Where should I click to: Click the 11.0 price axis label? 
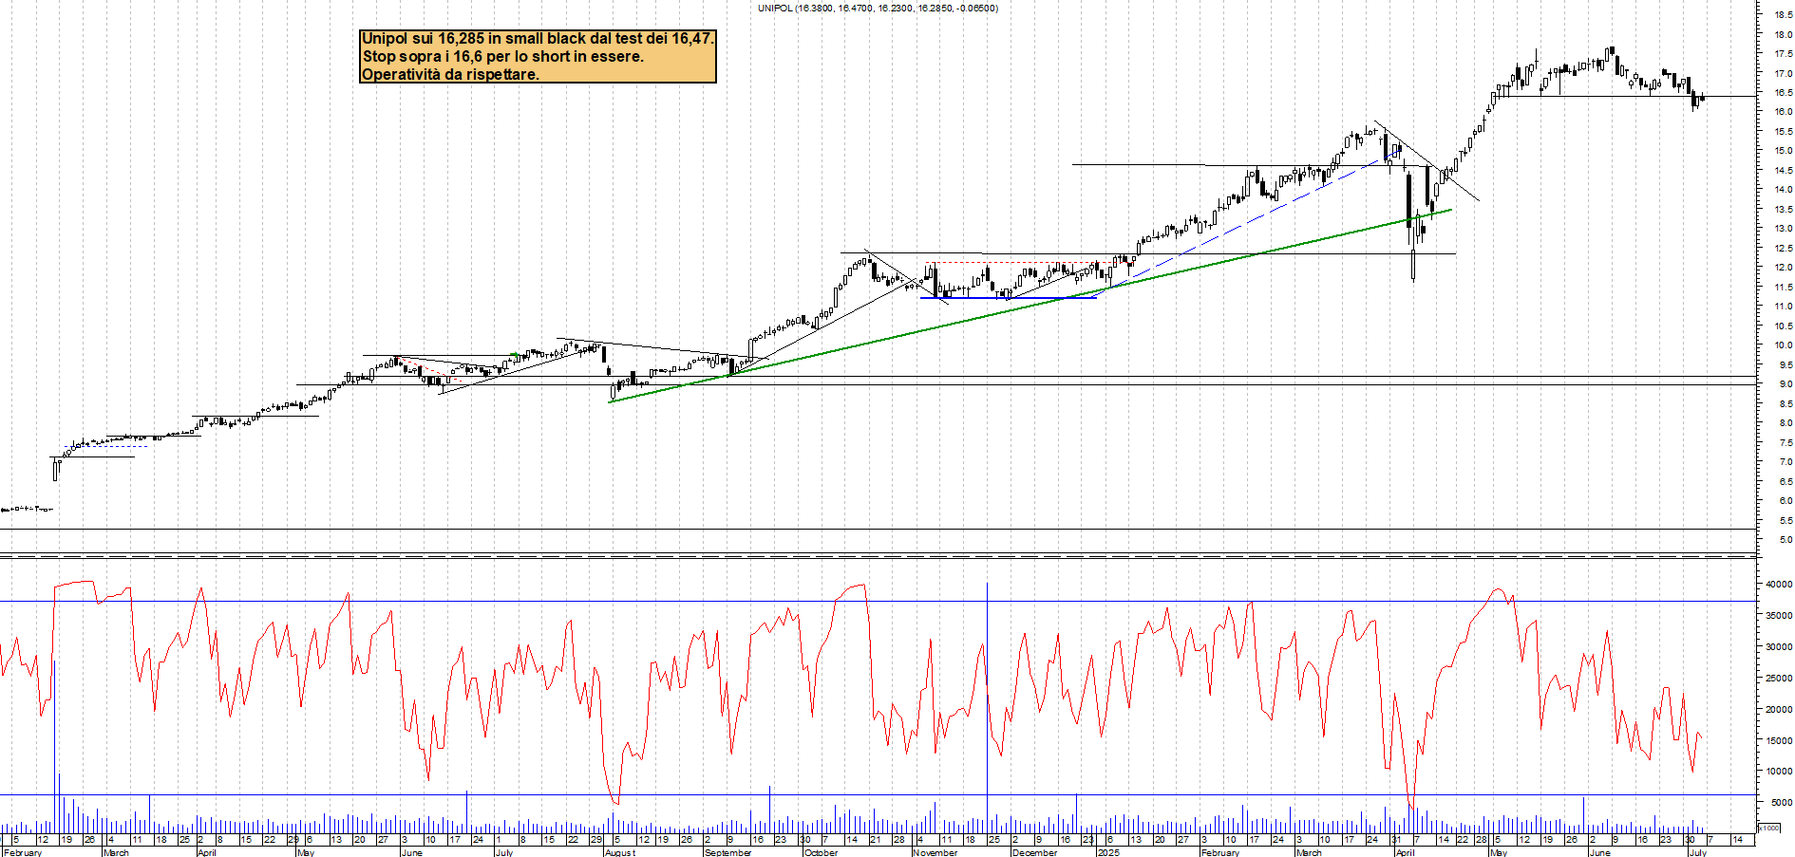tap(1783, 307)
